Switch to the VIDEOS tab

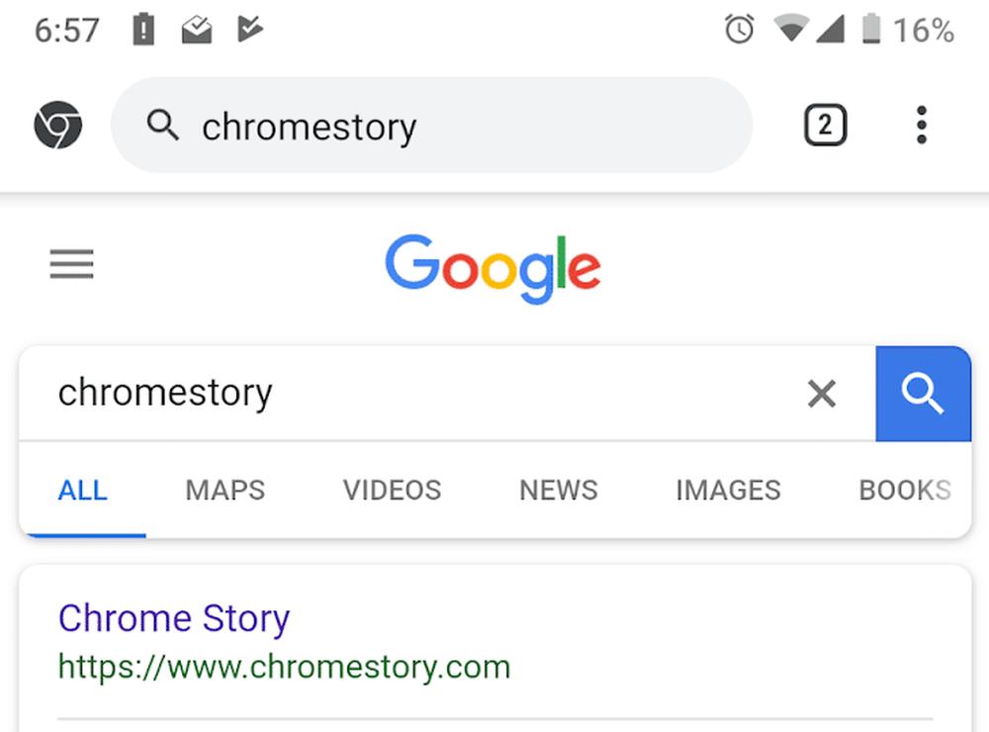[393, 491]
